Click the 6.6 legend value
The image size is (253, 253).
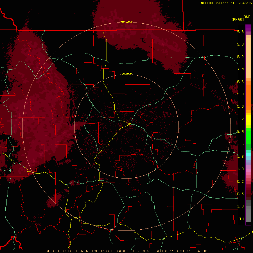(240, 82)
